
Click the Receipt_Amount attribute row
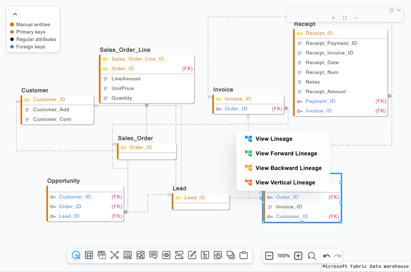(341, 92)
